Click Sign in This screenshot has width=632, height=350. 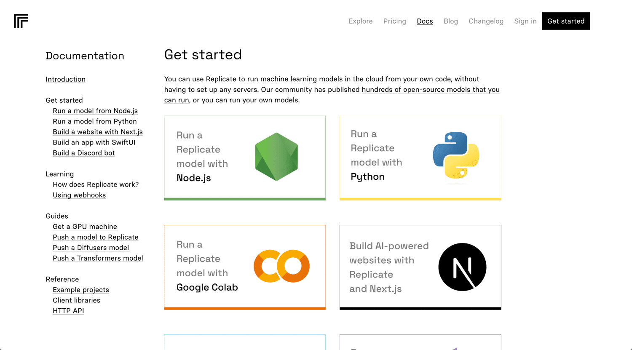click(525, 21)
